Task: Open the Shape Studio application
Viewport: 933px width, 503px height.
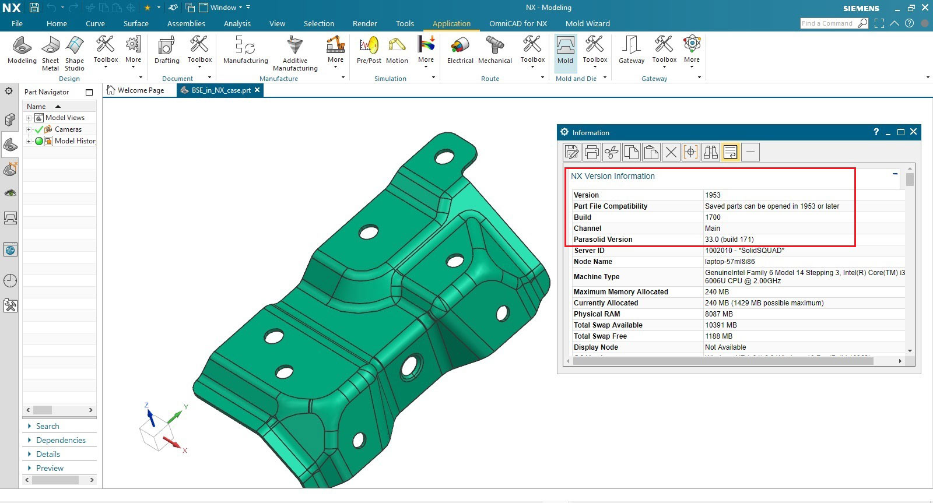Action: 75,54
